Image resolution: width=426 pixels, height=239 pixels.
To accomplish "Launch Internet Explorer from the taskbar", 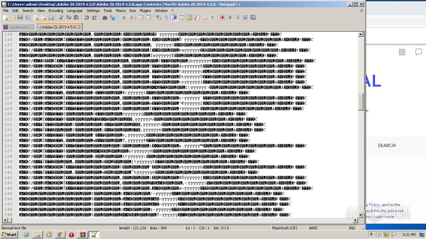I will (x=26, y=235).
